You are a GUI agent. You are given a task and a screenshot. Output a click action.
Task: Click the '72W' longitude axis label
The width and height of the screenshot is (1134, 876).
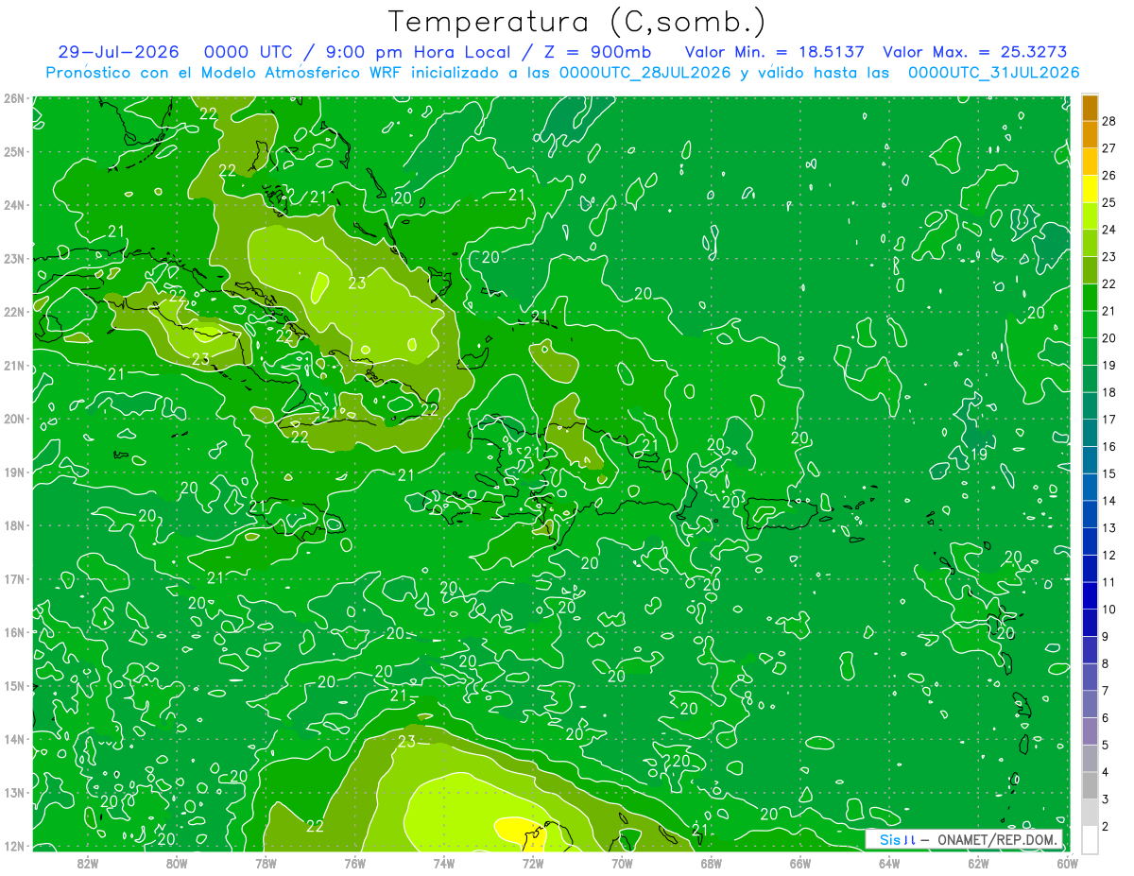pos(533,862)
